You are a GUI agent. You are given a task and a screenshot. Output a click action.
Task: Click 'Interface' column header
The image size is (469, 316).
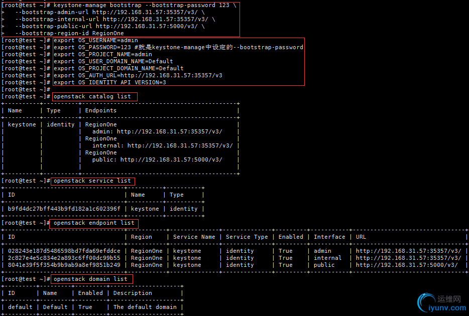329,237
